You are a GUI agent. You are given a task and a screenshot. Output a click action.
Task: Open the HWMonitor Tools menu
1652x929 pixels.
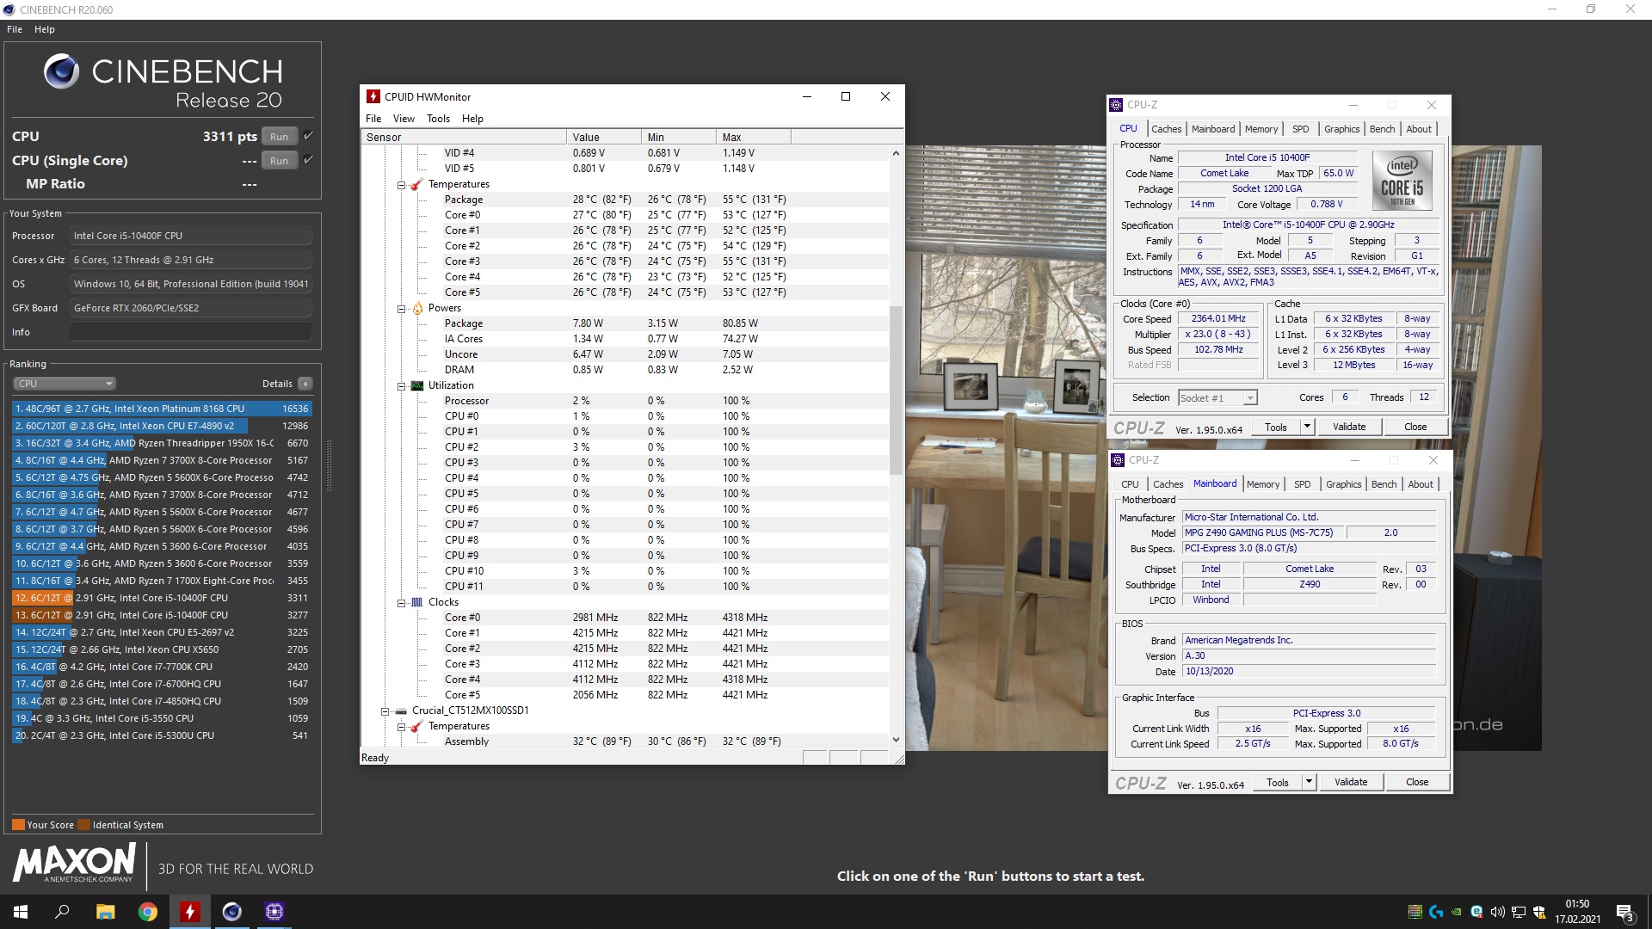coord(438,119)
